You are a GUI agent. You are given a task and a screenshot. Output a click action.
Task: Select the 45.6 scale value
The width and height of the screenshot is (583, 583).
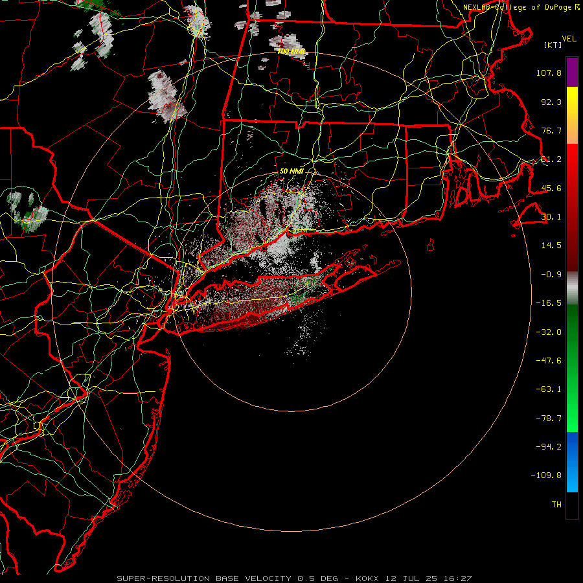[551, 188]
